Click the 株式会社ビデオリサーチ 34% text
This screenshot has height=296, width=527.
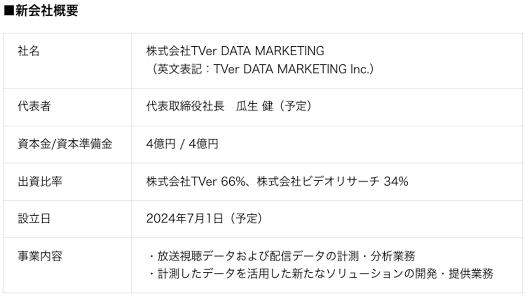[x=333, y=182]
